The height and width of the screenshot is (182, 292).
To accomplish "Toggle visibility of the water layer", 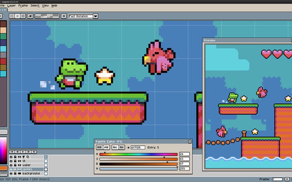I will 11,165.
